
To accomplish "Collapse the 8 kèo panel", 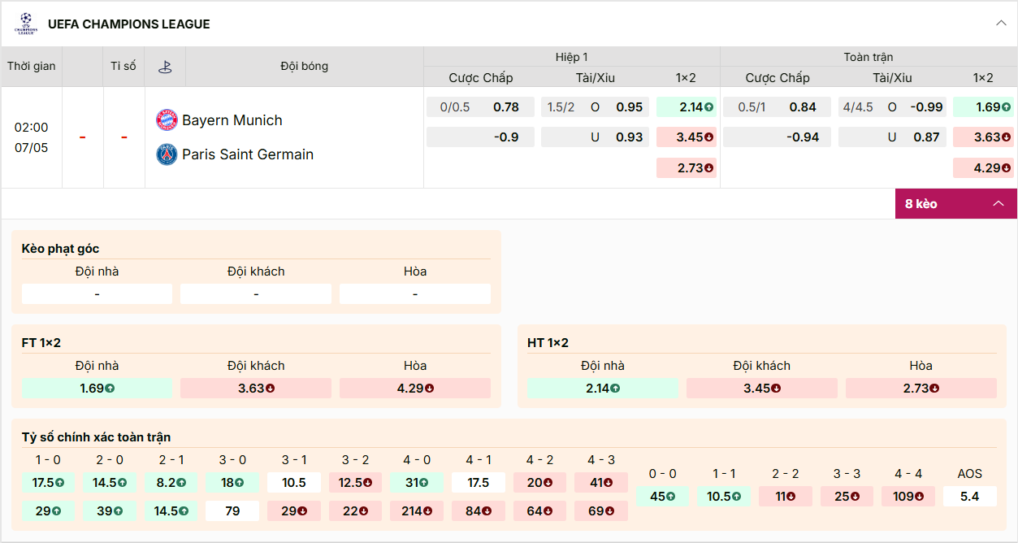I will click(x=955, y=204).
